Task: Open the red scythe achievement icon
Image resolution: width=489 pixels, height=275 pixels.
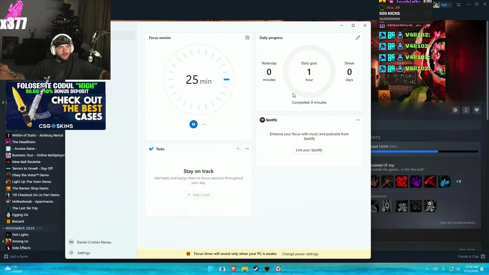Action: [x=430, y=181]
